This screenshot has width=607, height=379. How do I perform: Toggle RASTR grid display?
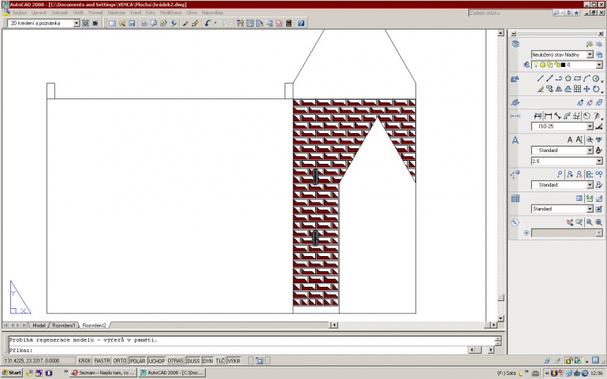click(x=102, y=361)
